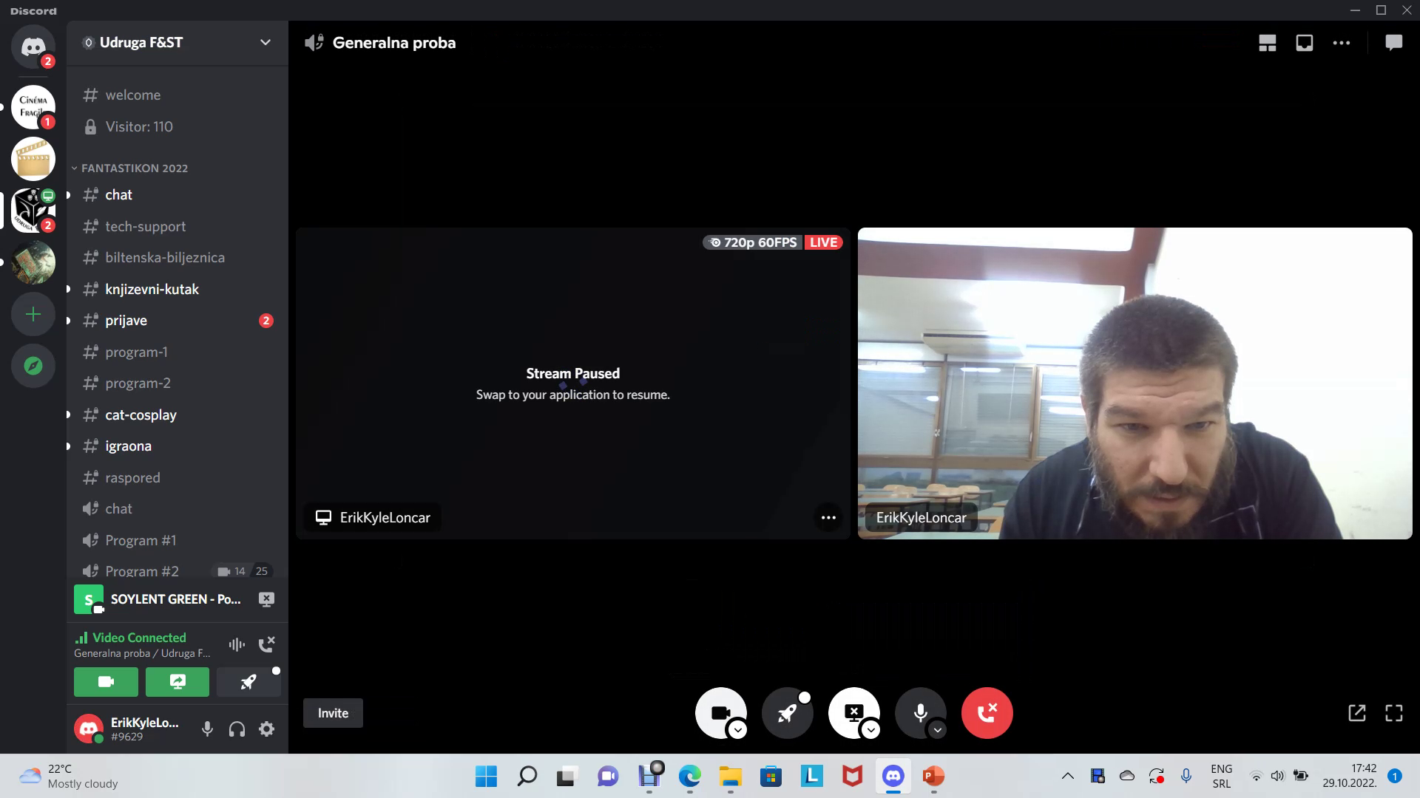Screen dimensions: 1420x798
Task: Enter full screen mode
Action: 1394,713
